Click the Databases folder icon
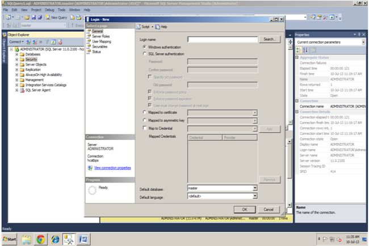The width and height of the screenshot is (369, 246). click(22, 54)
